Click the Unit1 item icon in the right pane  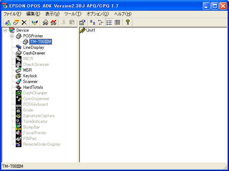(x=83, y=30)
